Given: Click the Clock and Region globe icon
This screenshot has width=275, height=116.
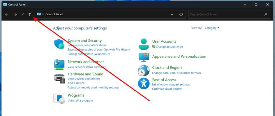Looking at the screenshot, I should 144,70.
